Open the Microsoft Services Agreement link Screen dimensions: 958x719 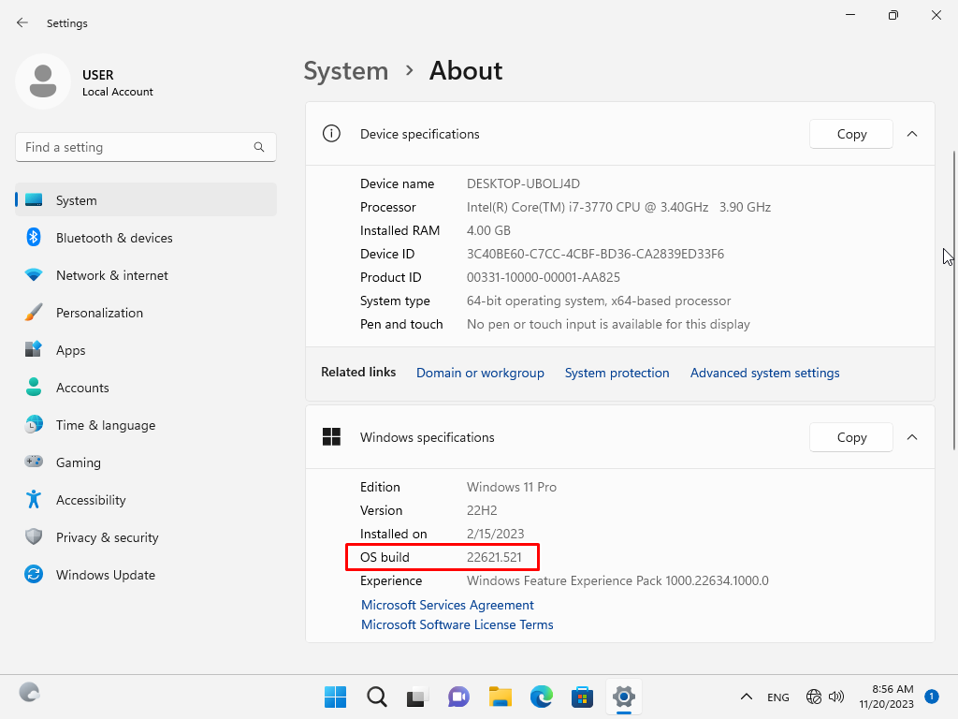coord(447,605)
